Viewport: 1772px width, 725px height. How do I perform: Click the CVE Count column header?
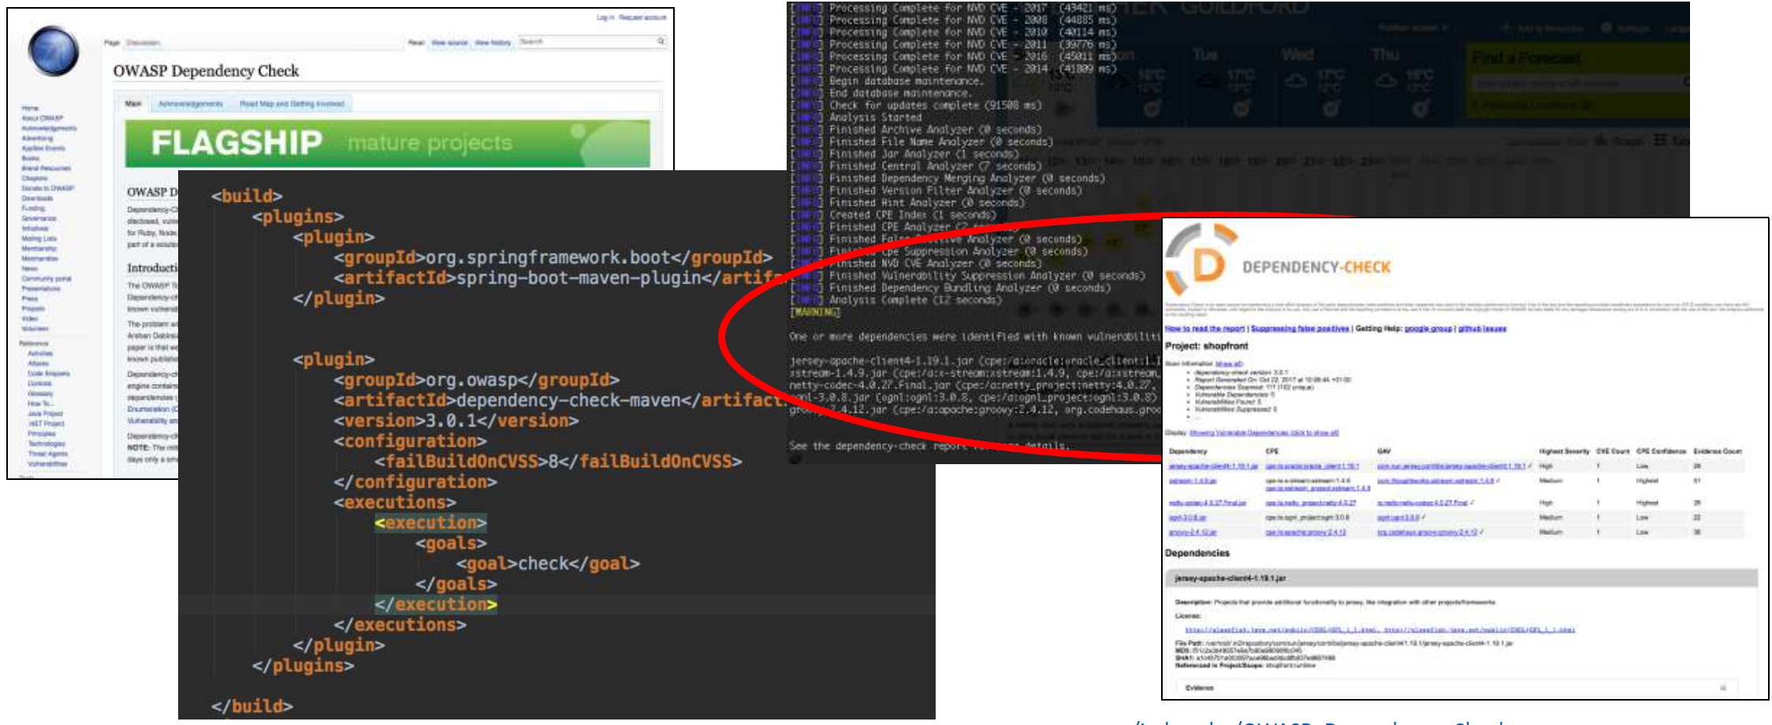(x=1613, y=452)
